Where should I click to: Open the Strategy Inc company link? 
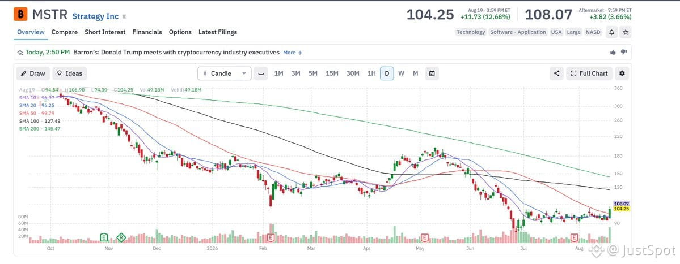click(95, 16)
